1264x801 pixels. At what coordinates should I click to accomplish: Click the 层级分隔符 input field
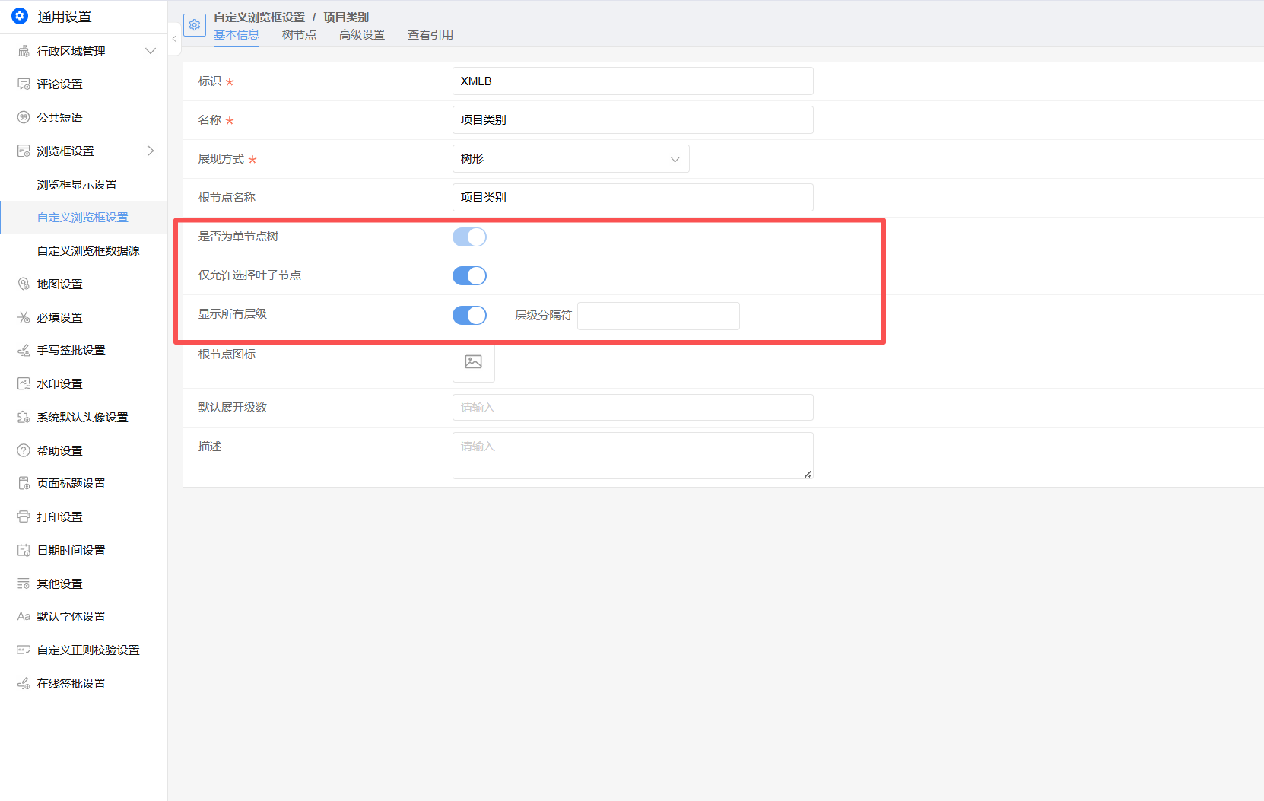pos(659,316)
